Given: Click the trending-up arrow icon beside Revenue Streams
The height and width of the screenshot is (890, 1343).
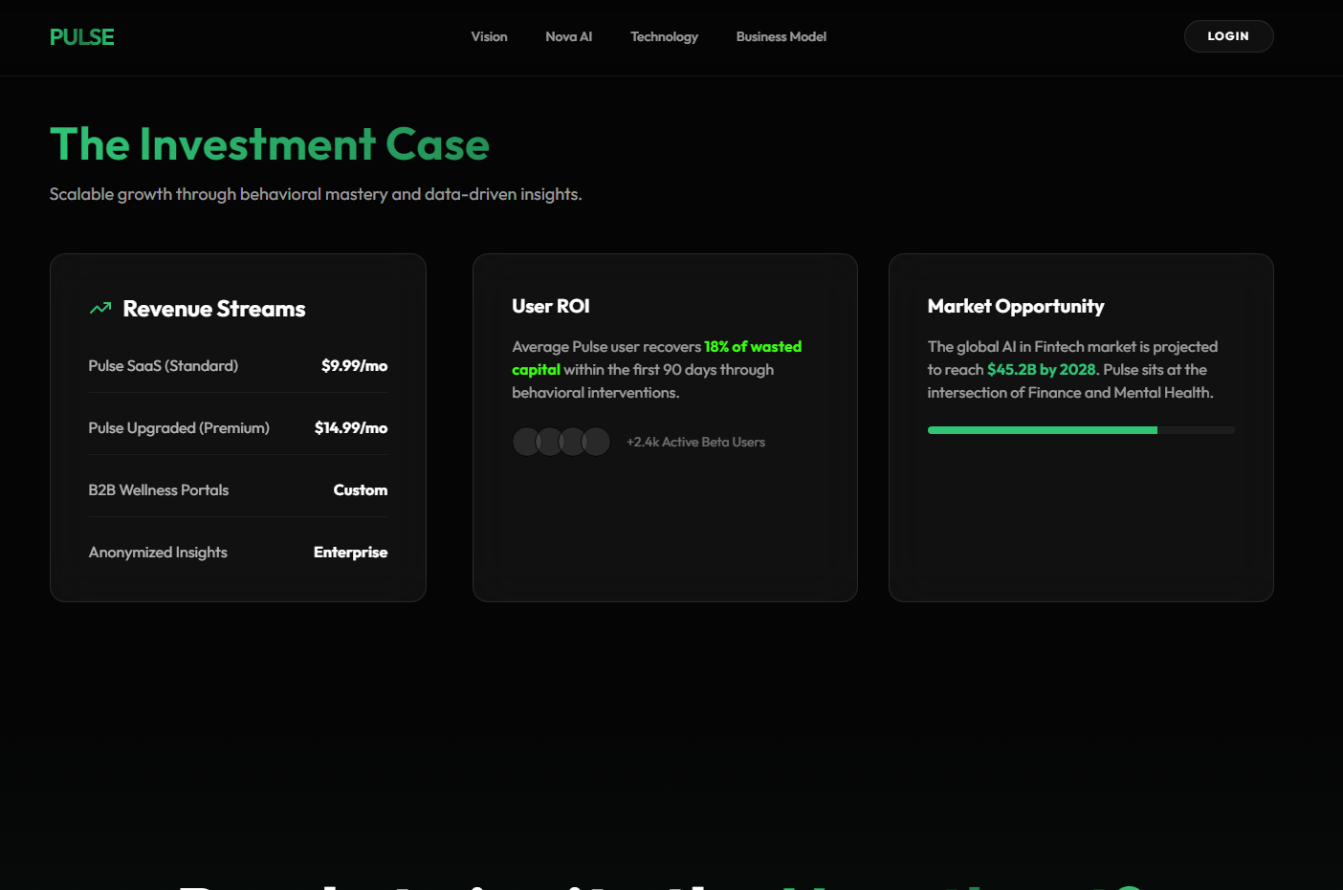Looking at the screenshot, I should pyautogui.click(x=100, y=309).
